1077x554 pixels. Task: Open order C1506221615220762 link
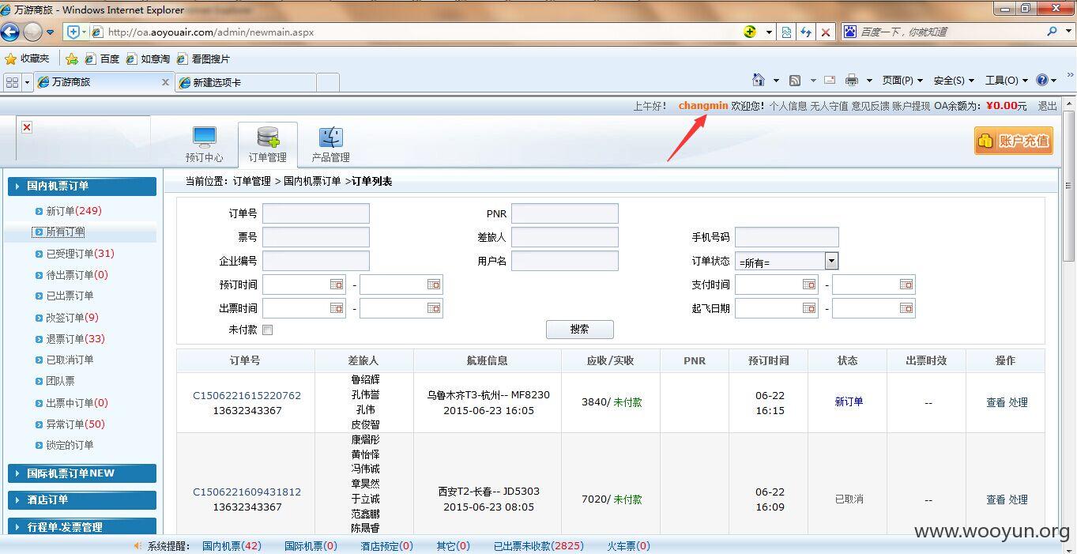(x=247, y=396)
